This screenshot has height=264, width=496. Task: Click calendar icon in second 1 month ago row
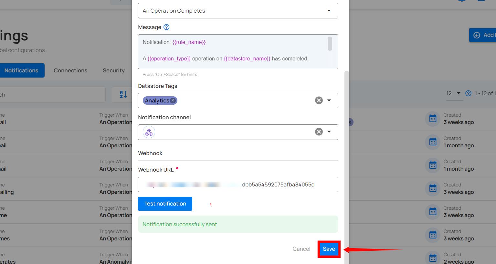coord(433,165)
